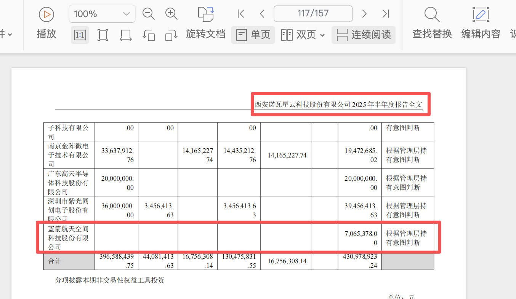Screen dimensions: 516x299
Task: Click the cell 南京金阵微电子技术有限公司
Action: coord(69,155)
